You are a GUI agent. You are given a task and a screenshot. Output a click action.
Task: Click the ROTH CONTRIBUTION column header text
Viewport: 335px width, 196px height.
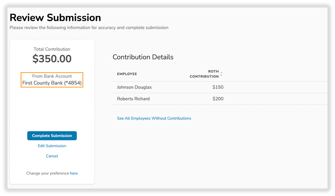point(204,74)
